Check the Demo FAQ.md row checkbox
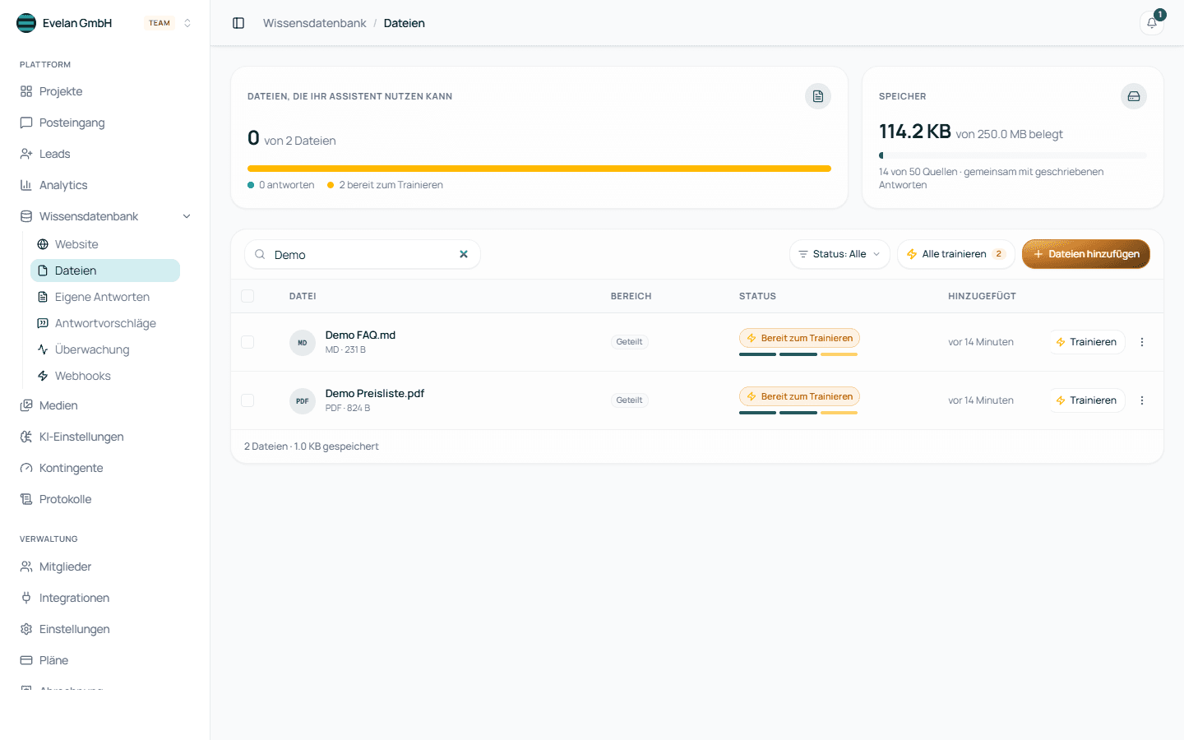 click(247, 342)
